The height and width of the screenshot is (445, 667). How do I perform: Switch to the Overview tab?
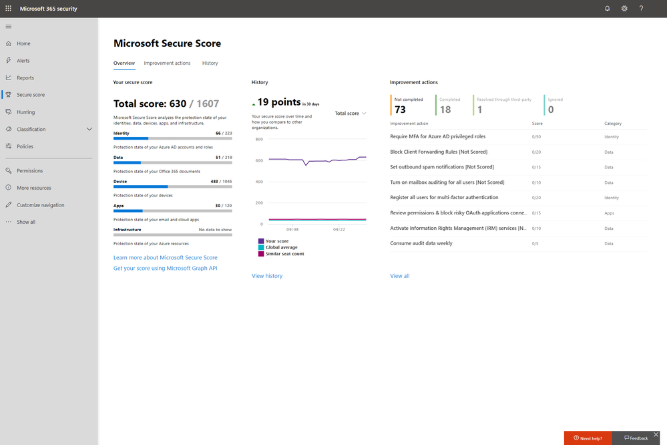124,63
